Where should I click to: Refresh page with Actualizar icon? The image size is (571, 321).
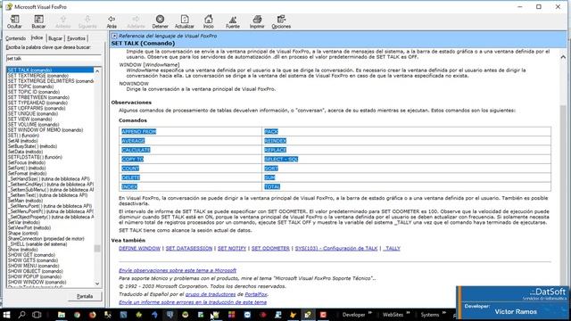[x=185, y=21]
